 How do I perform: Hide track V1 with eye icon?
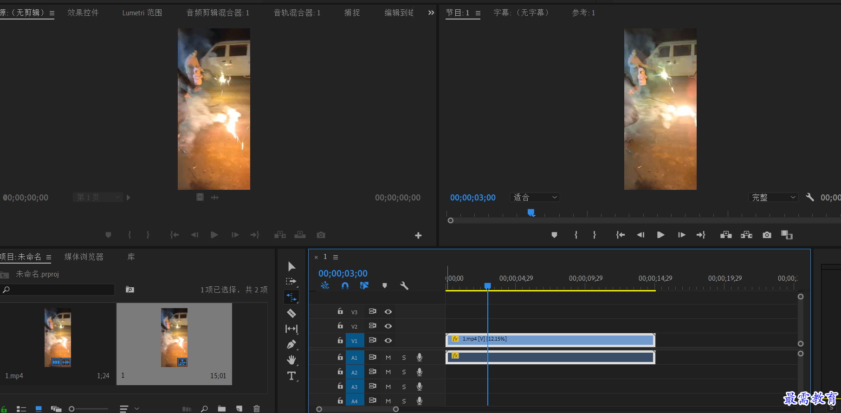click(388, 341)
